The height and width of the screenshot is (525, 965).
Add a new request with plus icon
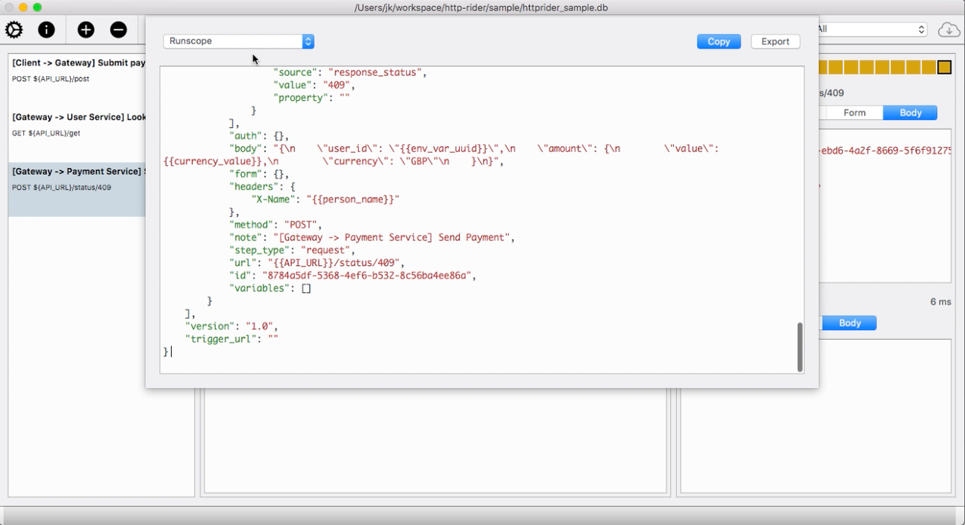point(86,29)
